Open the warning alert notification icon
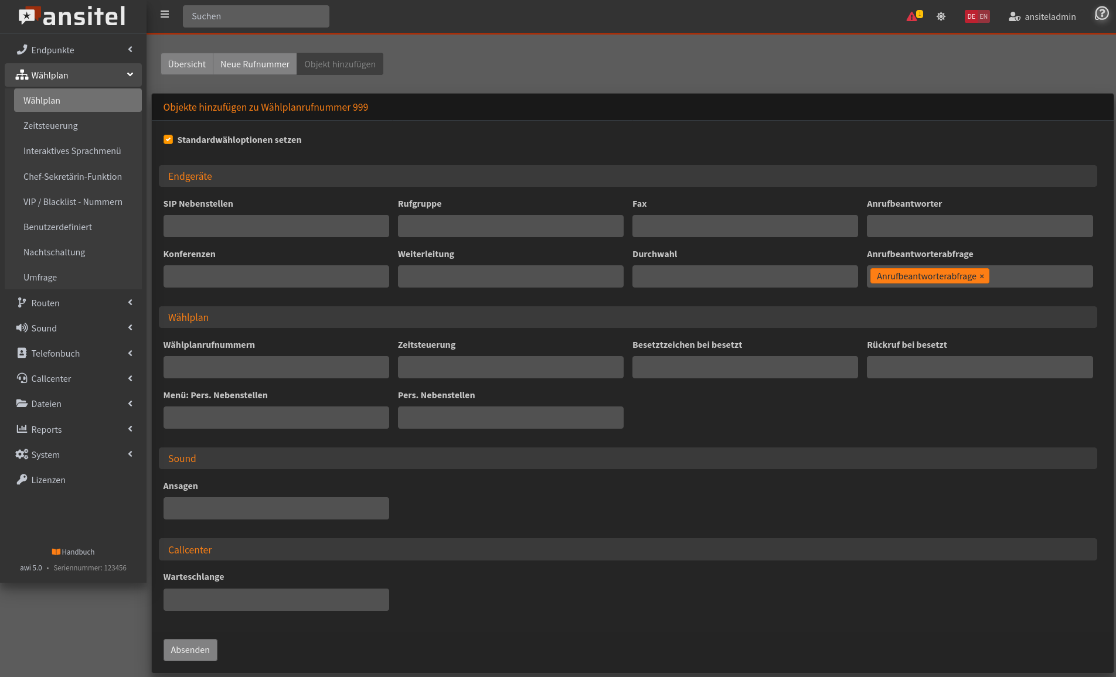Image resolution: width=1116 pixels, height=677 pixels. click(912, 16)
